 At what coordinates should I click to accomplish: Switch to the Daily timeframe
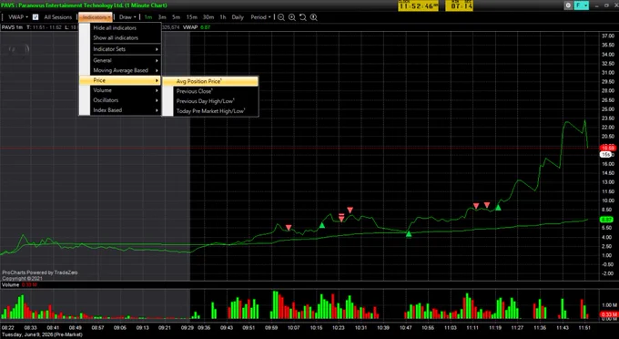pyautogui.click(x=238, y=17)
